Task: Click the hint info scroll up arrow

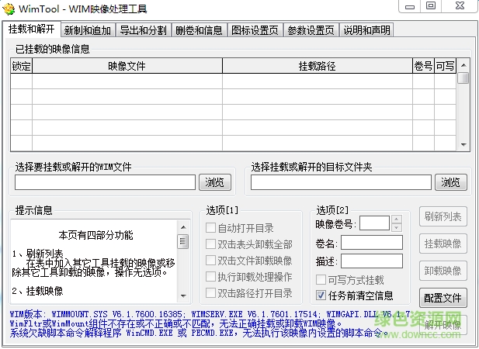Action: pyautogui.click(x=183, y=227)
